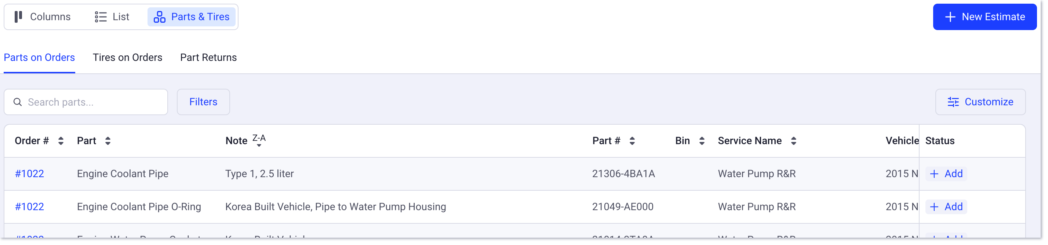Toggle sorting on the Bin column
The width and height of the screenshot is (1048, 245).
702,140
